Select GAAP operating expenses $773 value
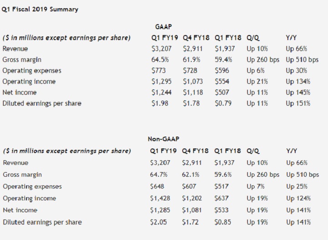This screenshot has width=328, height=240. point(158,71)
